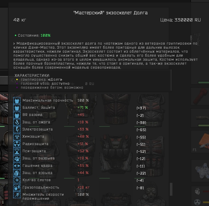Click the +48 % Химзащита value
The height and width of the screenshot is (206, 209).
coord(83,136)
